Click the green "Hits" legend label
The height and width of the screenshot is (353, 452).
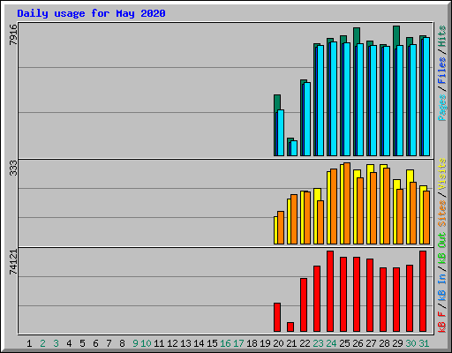pyautogui.click(x=442, y=36)
